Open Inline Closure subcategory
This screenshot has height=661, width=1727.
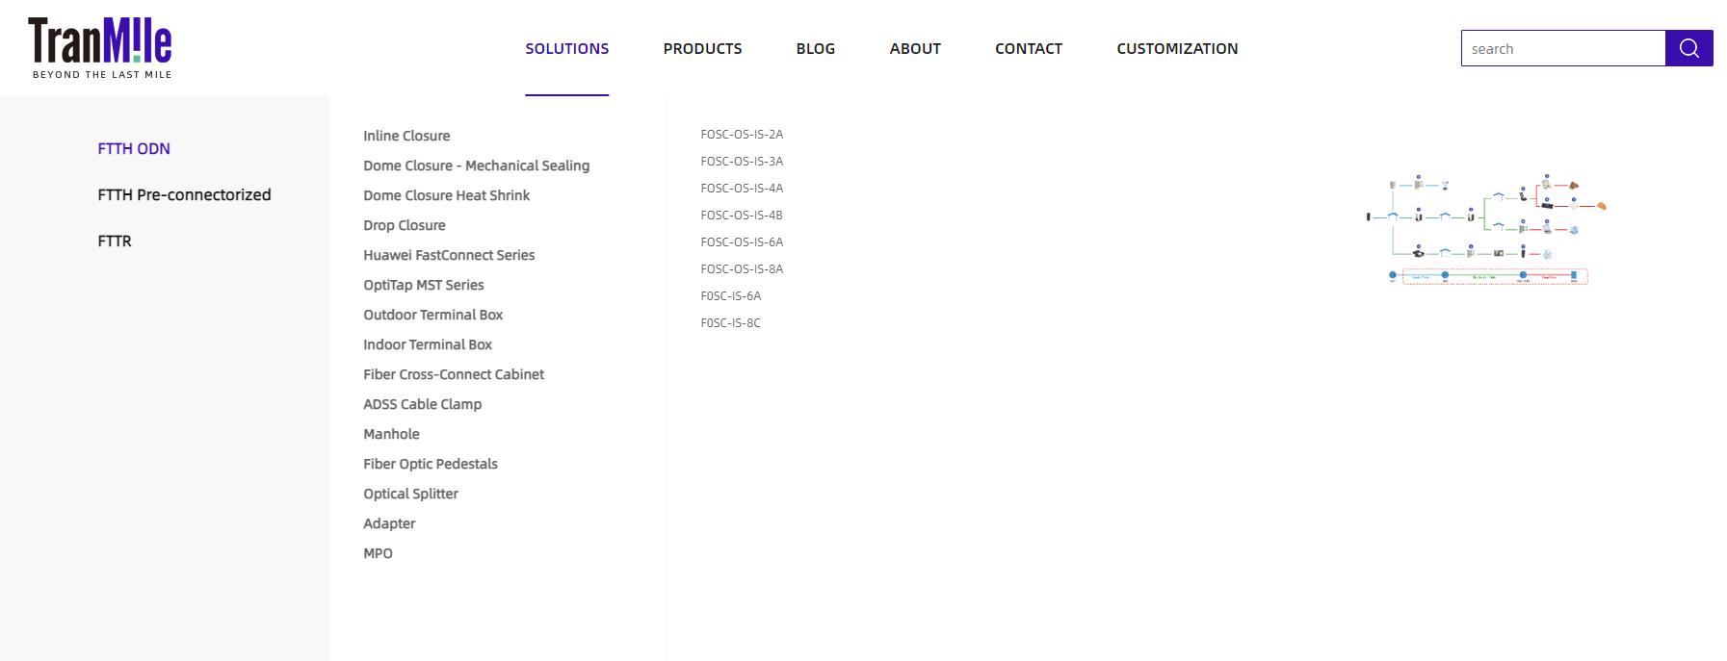tap(406, 136)
